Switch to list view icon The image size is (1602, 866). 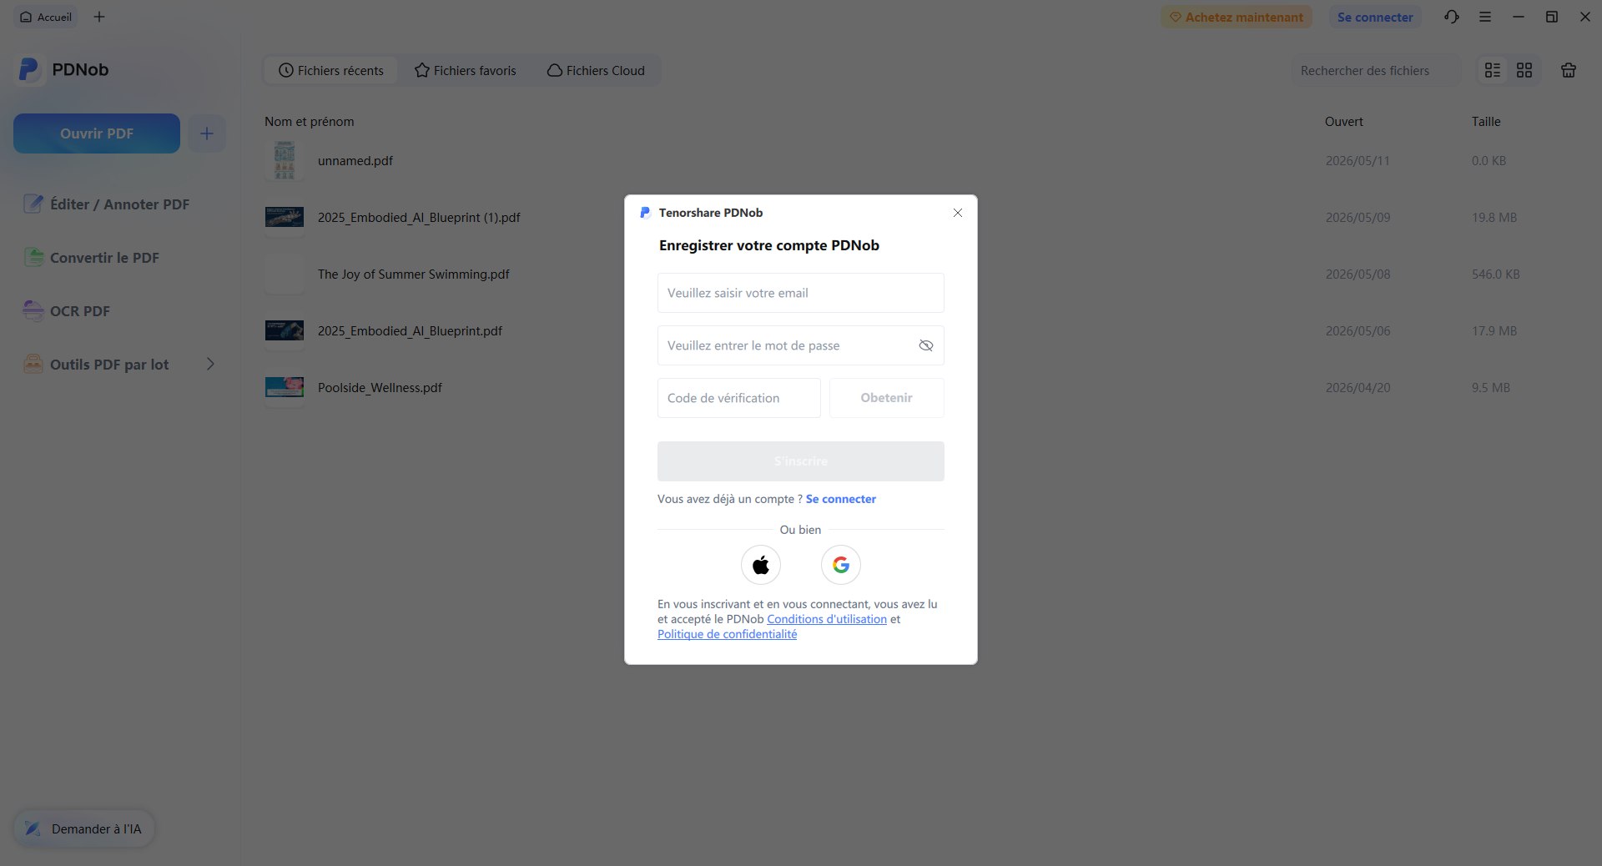[1493, 71]
